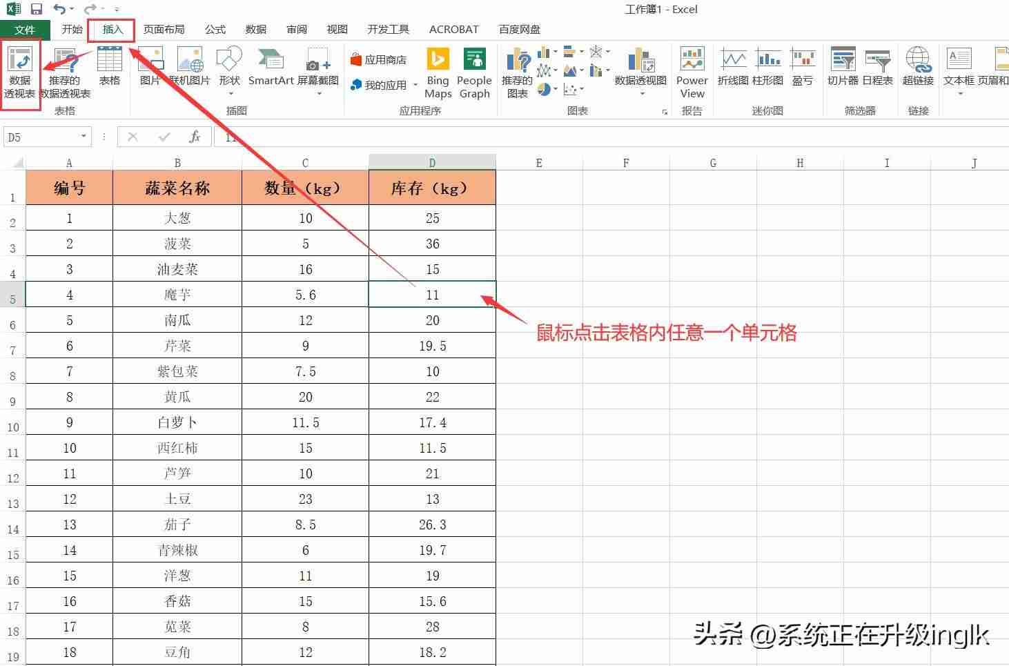Insert a scatter chart
Screen dimensions: 1009x666
(x=569, y=89)
